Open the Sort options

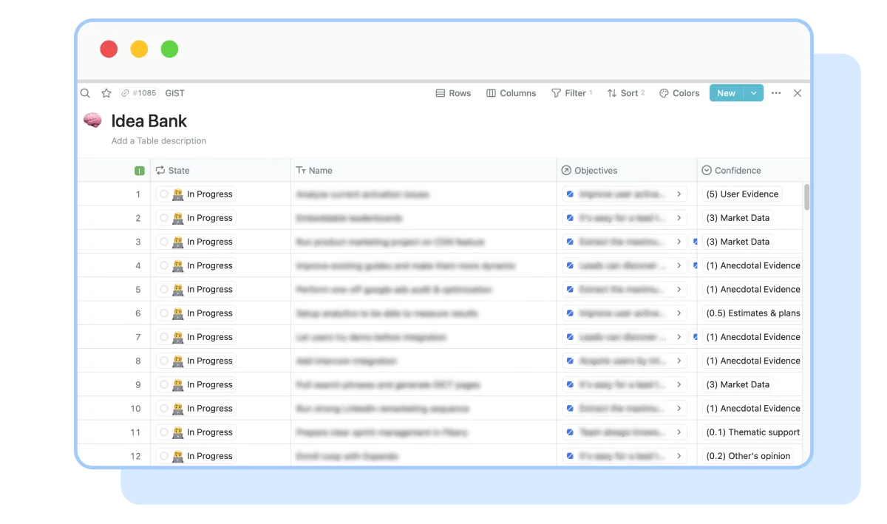click(x=625, y=93)
